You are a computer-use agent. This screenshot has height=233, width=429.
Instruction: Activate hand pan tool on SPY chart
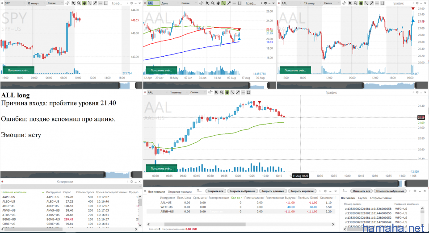click(84, 3)
